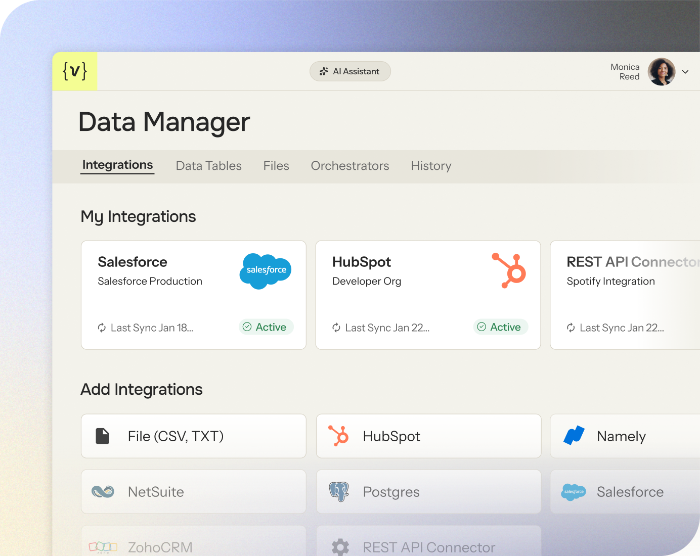The height and width of the screenshot is (556, 700).
Task: Click the HubSpot card sync icon
Action: click(336, 328)
